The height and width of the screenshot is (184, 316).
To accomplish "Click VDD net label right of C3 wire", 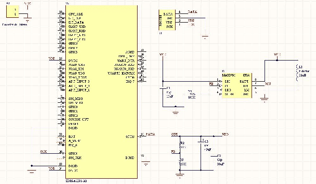I will coord(225,134).
